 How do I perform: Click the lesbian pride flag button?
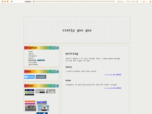coord(30,102)
